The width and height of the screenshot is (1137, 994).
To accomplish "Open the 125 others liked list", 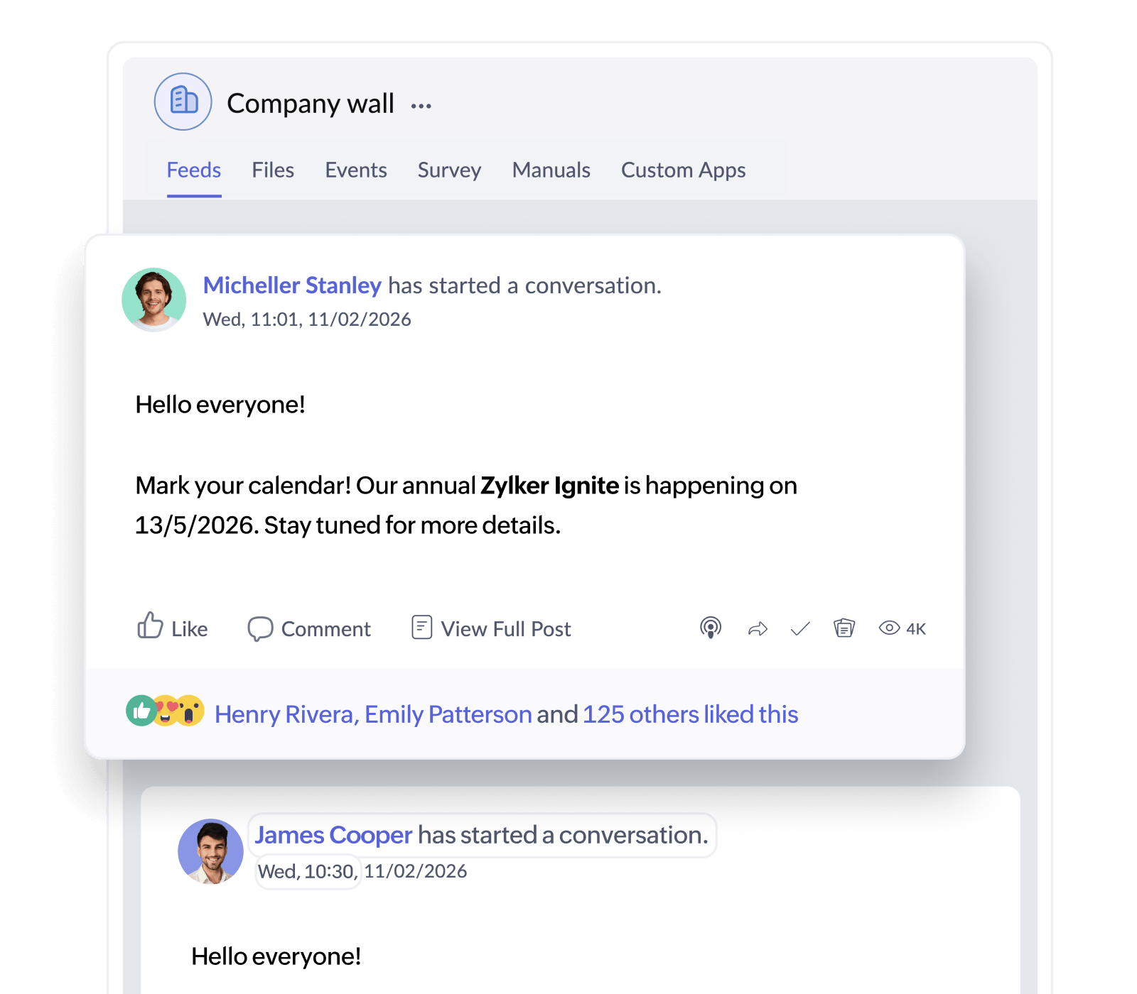I will [x=690, y=714].
